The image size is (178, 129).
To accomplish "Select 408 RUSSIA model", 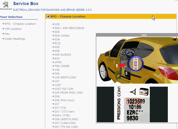I will click(63, 55).
